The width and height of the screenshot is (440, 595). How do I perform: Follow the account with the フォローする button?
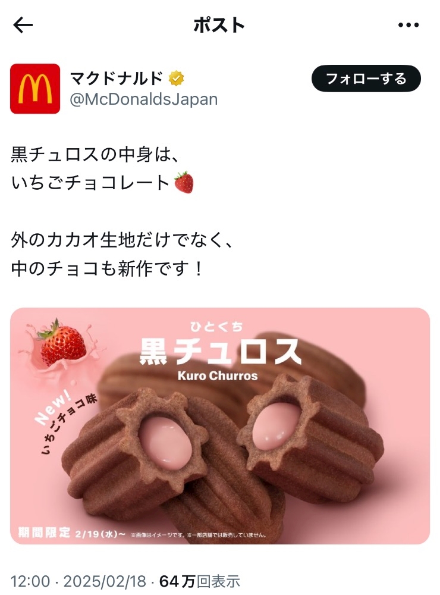tap(366, 79)
